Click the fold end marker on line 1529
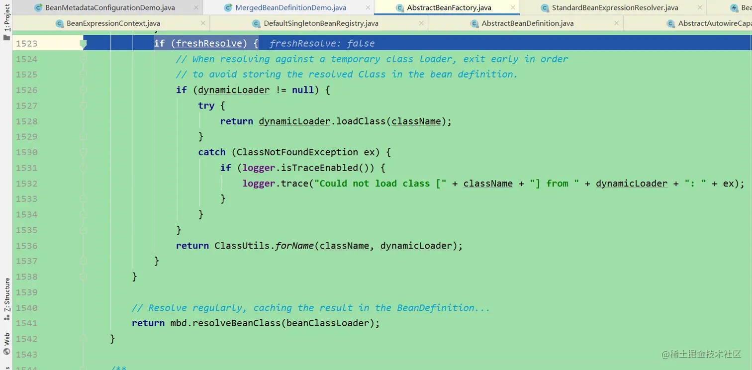Viewport: 752px width, 370px height. click(x=84, y=137)
